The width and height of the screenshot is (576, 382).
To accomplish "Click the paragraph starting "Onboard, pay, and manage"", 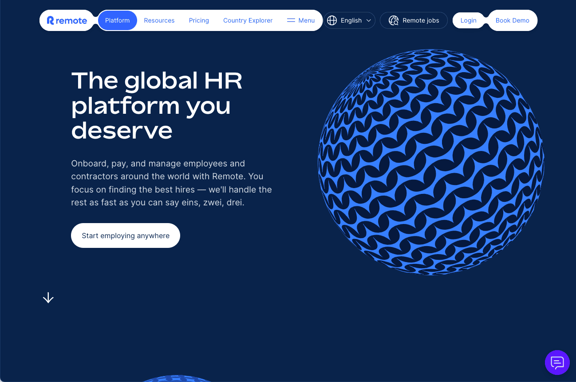I will [171, 183].
